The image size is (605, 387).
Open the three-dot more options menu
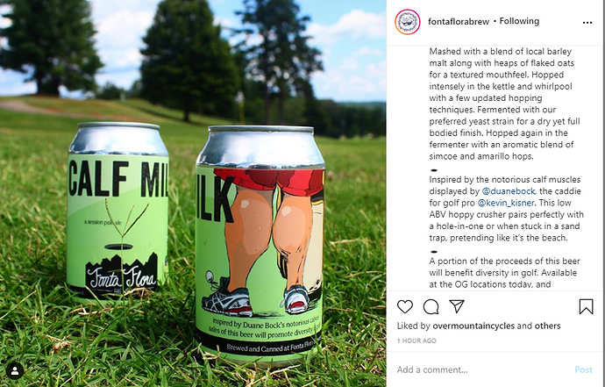point(587,23)
